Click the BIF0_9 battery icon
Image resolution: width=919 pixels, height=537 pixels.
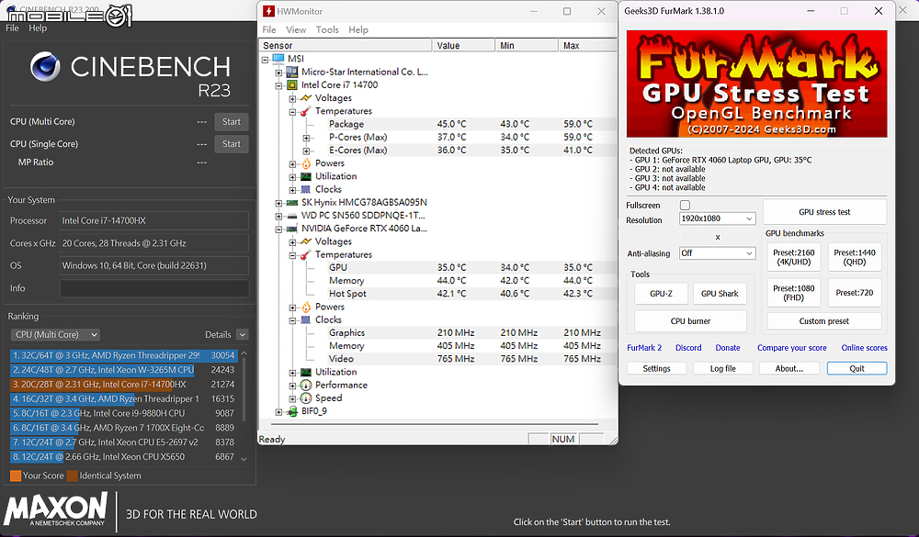coord(291,411)
